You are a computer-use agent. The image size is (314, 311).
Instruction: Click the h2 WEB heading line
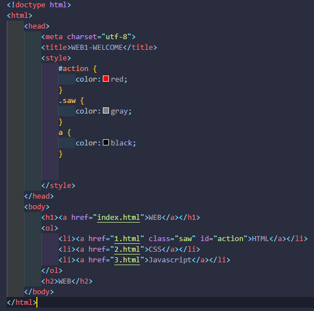[x=67, y=281]
